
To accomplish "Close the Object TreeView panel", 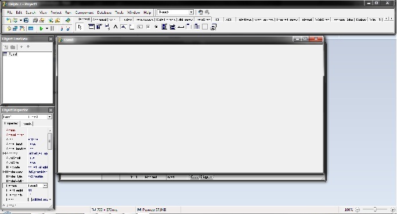I will point(50,39).
